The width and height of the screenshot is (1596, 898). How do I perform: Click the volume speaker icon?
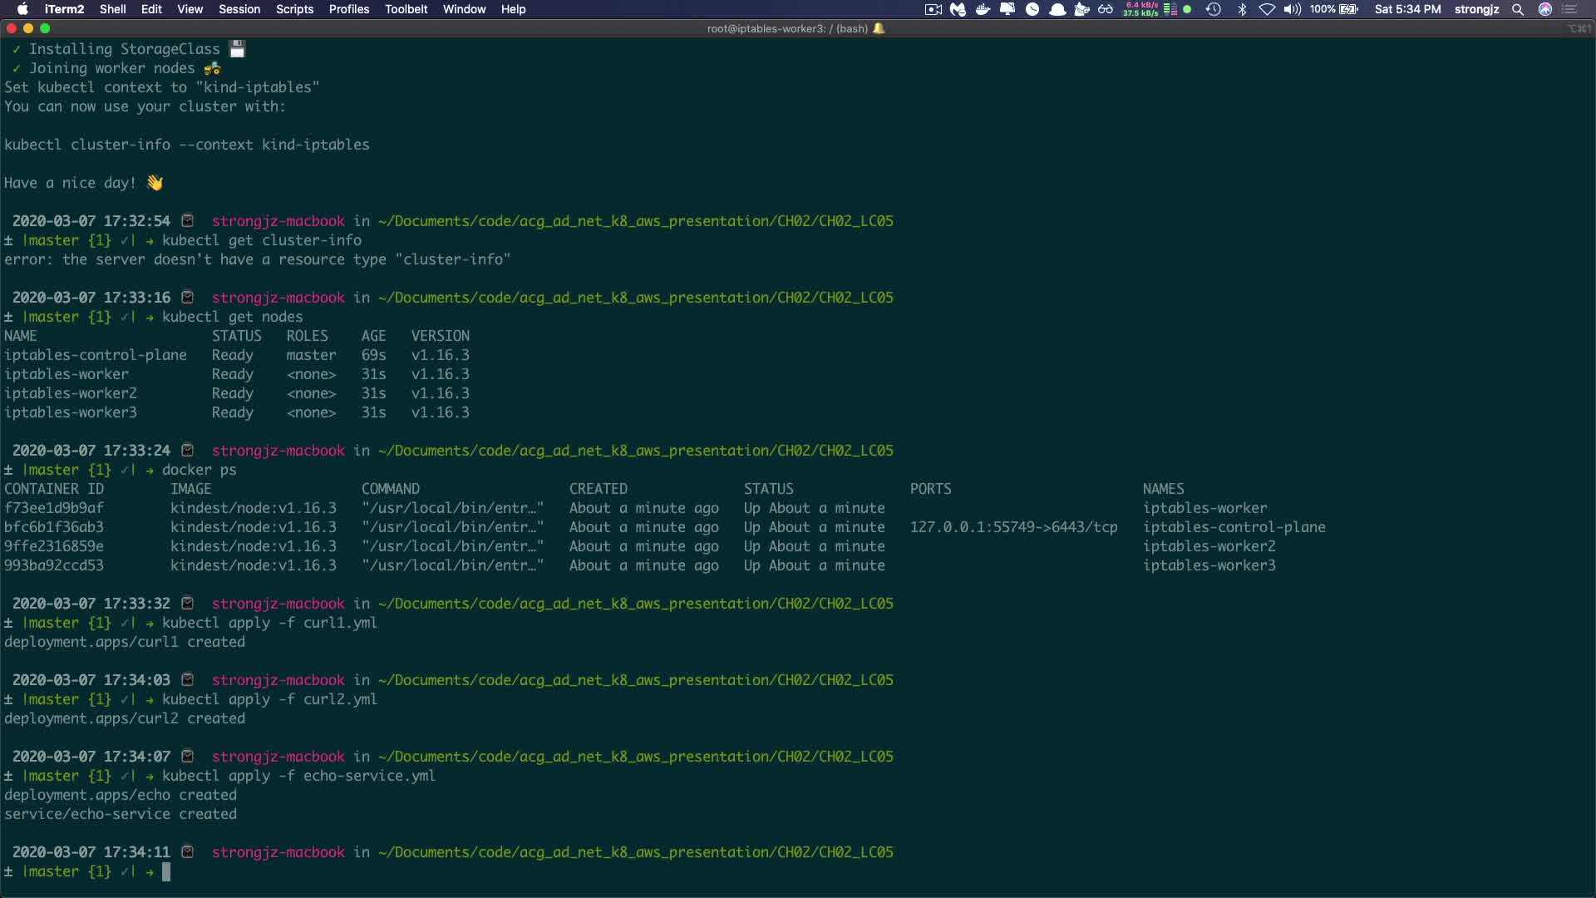tap(1292, 9)
